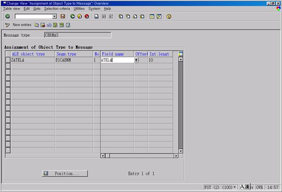The width and height of the screenshot is (282, 192).
Task: Click the Int. length cell showing 10
Action: coord(161,60)
